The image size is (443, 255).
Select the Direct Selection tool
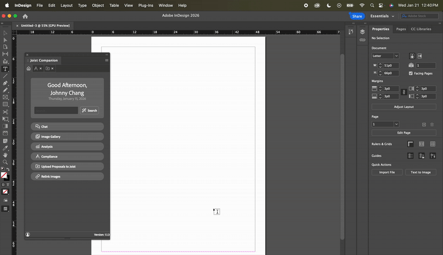(x=5, y=40)
